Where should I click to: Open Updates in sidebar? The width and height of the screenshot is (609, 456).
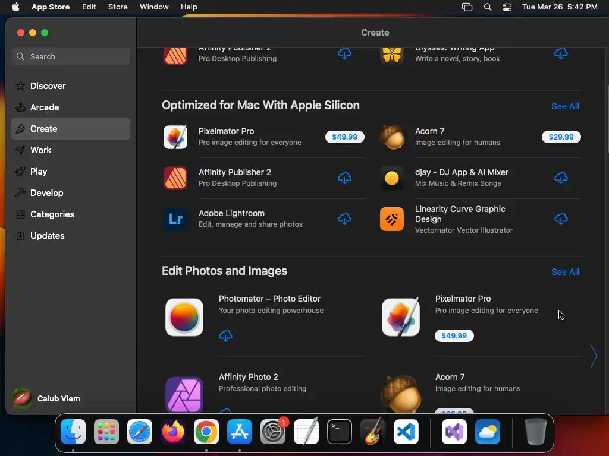pyautogui.click(x=71, y=235)
